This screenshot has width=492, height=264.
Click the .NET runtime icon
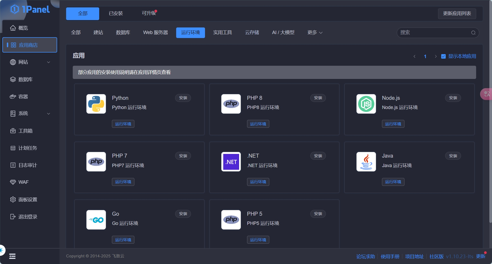(x=231, y=162)
